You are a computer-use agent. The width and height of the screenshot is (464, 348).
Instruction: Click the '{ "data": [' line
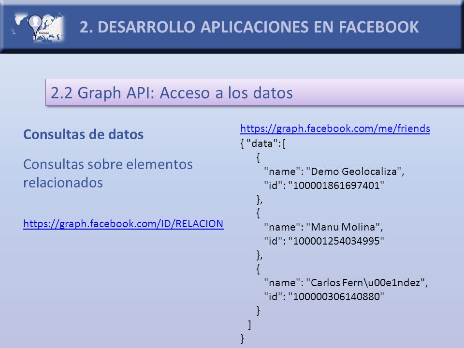click(x=263, y=144)
